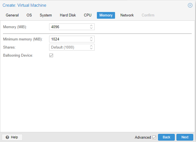Click the question mark Help icon
196x142 pixels.
coord(7,137)
